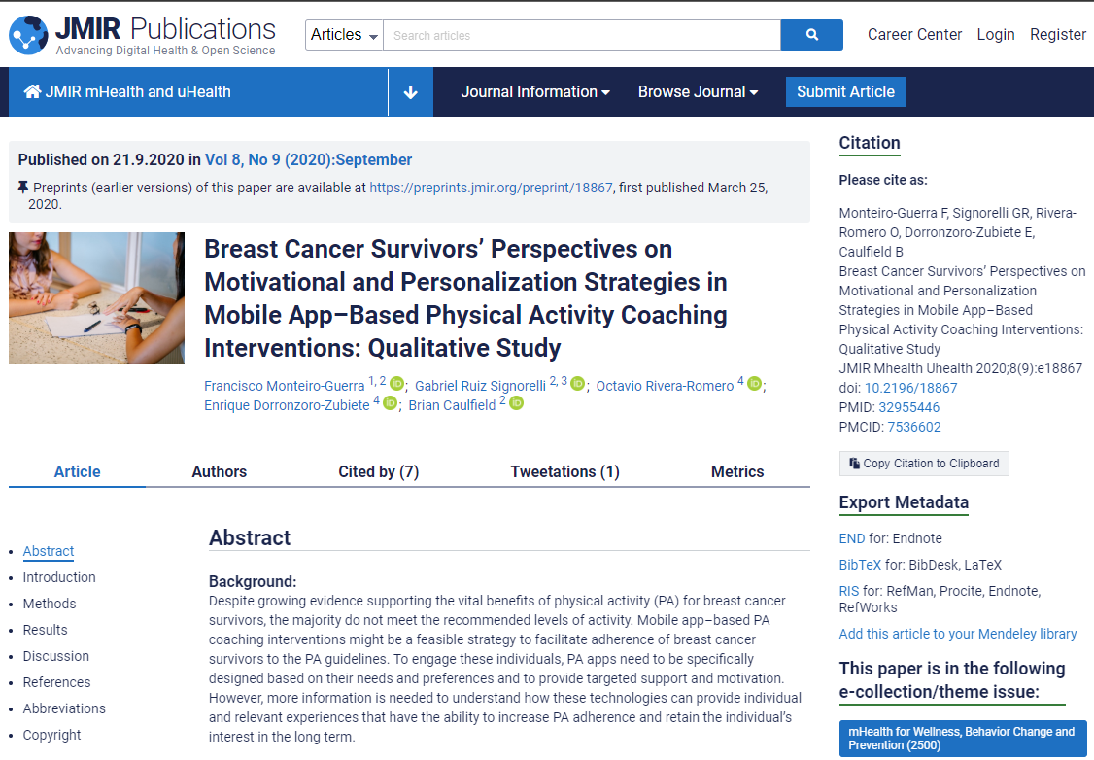Open Francisco Monteiro-Guerra's ORCID icon
This screenshot has height=760, width=1094.
tap(396, 385)
